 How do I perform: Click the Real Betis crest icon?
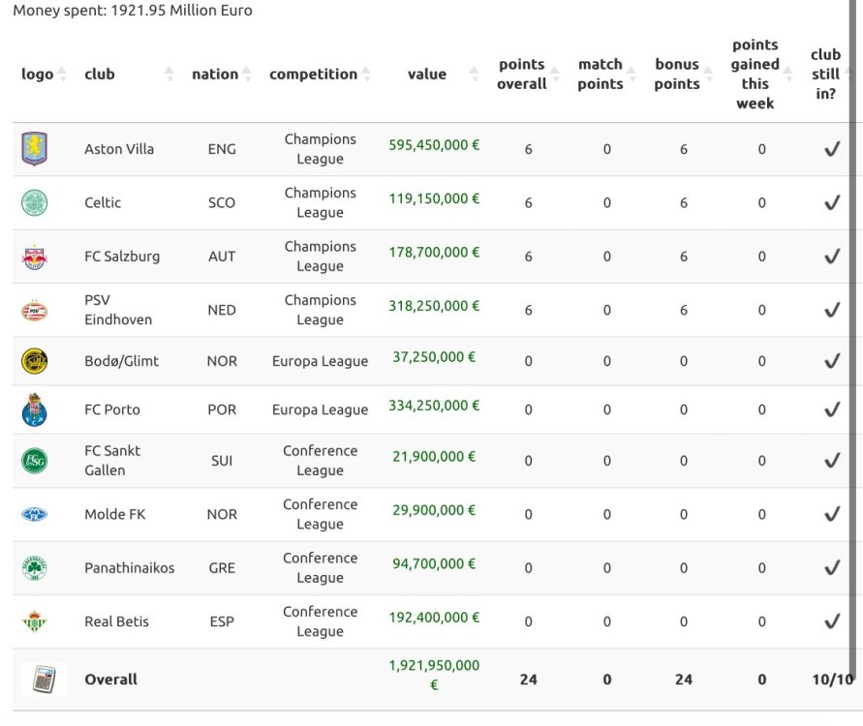pyautogui.click(x=34, y=621)
